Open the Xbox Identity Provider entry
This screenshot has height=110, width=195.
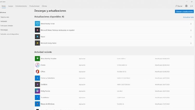click(x=114, y=58)
